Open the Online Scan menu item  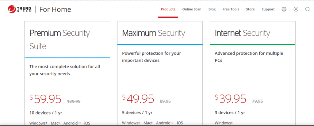(x=192, y=9)
